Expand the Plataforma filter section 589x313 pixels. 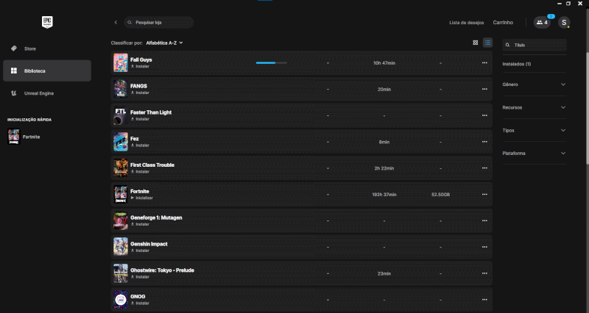click(534, 153)
